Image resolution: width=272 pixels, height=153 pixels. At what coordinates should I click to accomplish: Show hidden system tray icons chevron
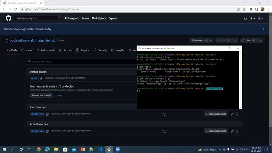(220, 149)
